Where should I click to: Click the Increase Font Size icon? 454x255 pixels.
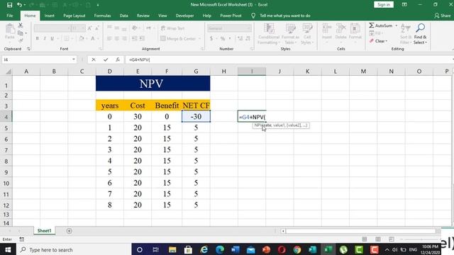[x=89, y=28]
